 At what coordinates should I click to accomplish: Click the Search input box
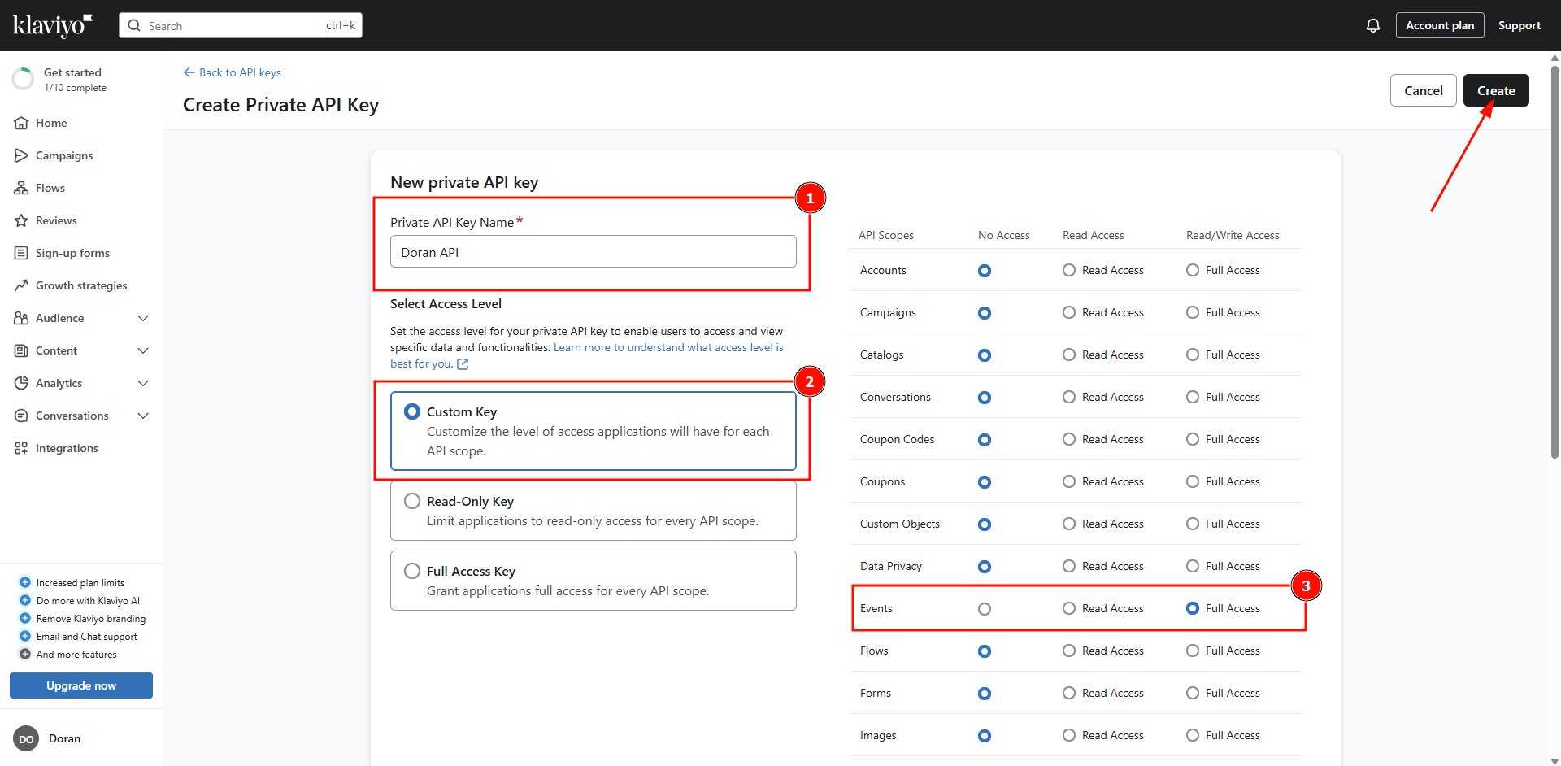click(x=241, y=25)
